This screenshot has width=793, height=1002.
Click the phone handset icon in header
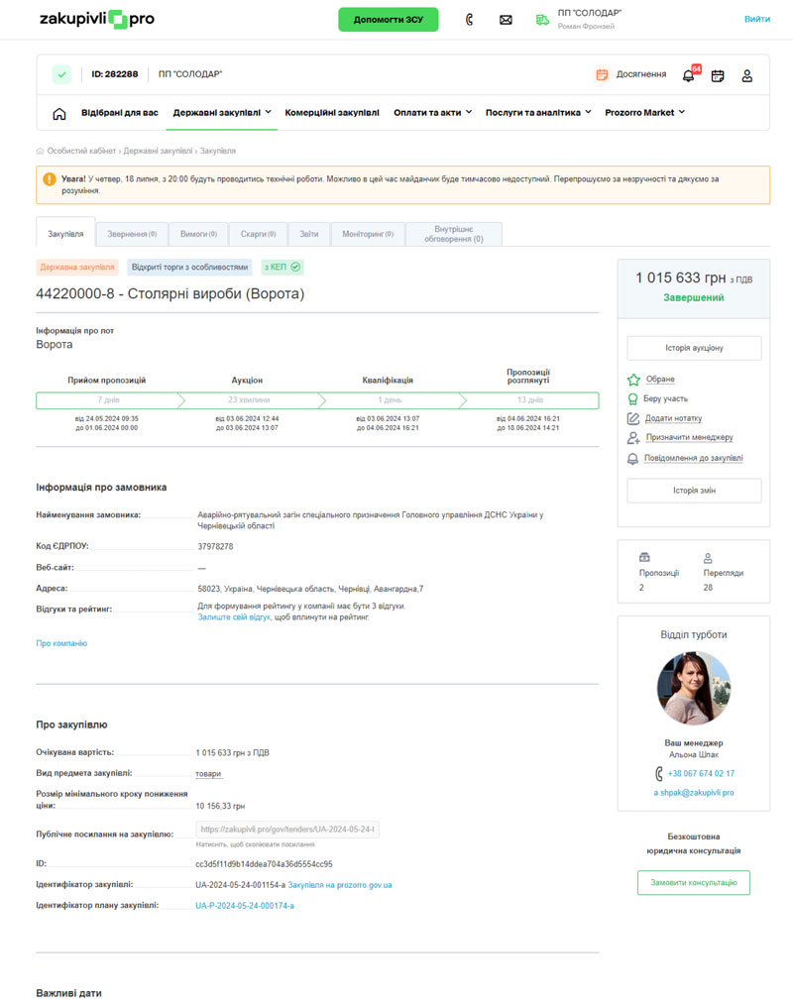pos(469,20)
